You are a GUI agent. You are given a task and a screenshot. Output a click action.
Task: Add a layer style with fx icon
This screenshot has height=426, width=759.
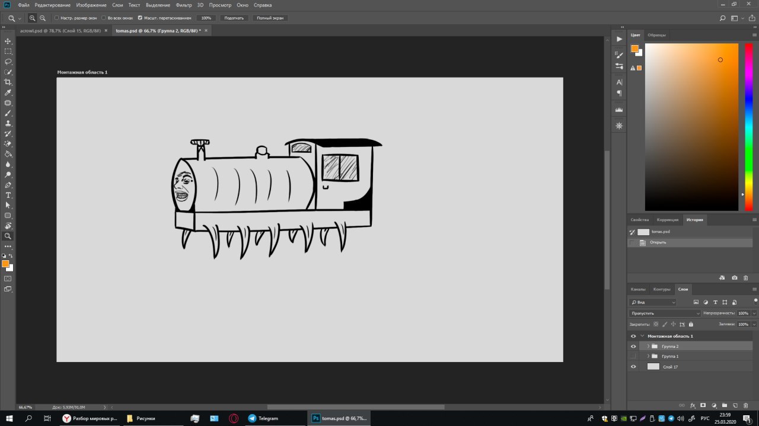point(693,405)
